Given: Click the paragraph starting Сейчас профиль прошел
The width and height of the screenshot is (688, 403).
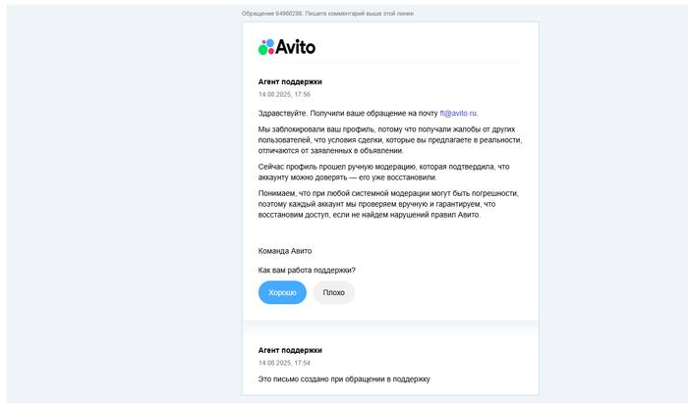Looking at the screenshot, I should click(x=383, y=172).
